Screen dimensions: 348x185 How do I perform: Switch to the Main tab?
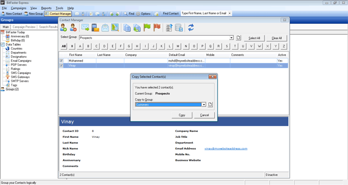5,27
